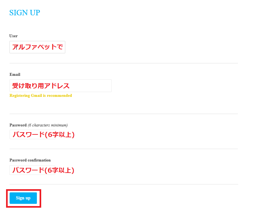Select the Password input field
Image resolution: width=258 pixels, height=222 pixels.
pyautogui.click(x=33, y=134)
